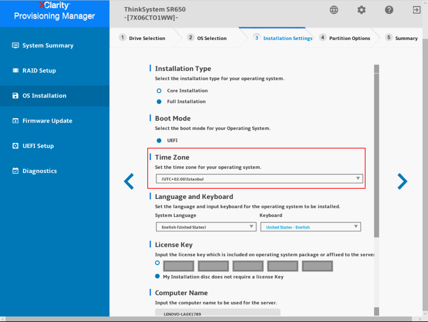The width and height of the screenshot is (428, 322).
Task: Click the System Summary sidebar icon
Action: [x=15, y=45]
